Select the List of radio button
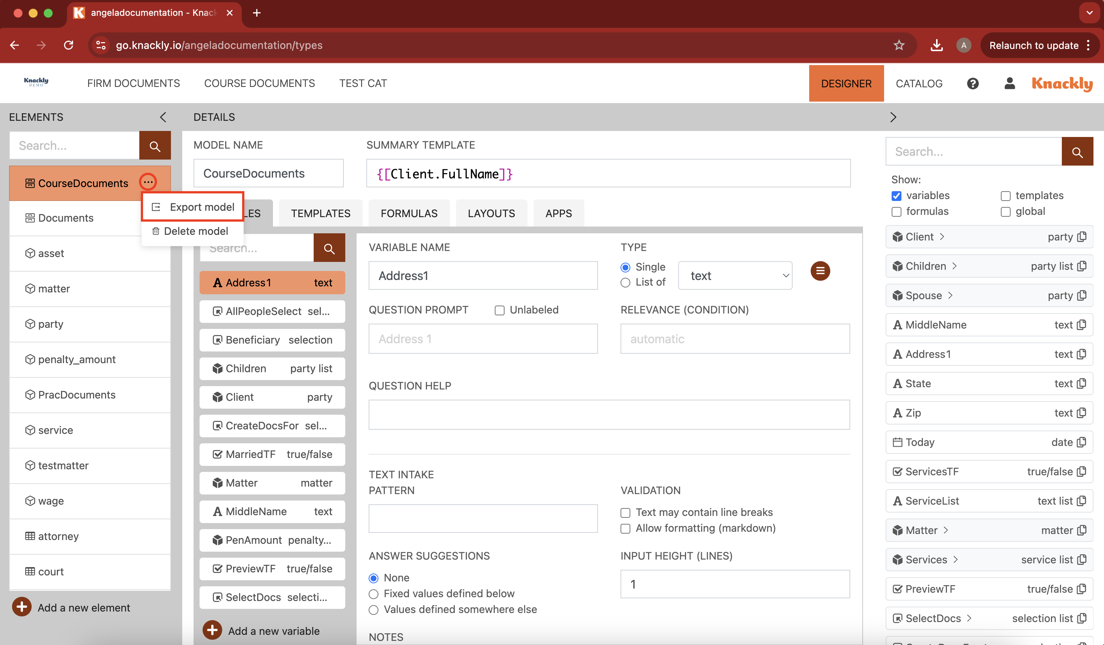This screenshot has width=1104, height=645. pos(625,283)
